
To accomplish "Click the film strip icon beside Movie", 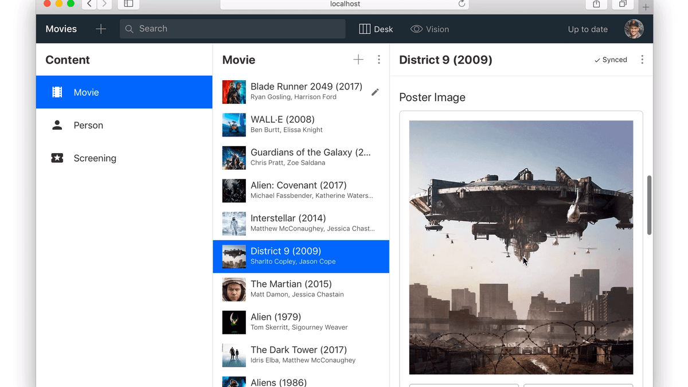I will coord(57,92).
